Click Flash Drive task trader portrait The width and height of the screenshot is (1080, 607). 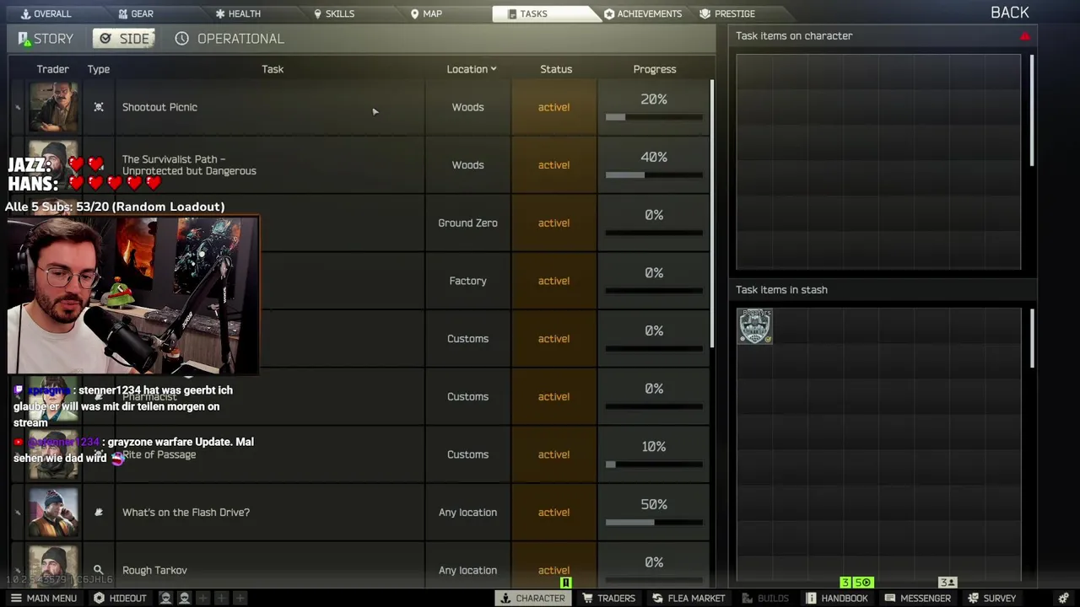53,513
